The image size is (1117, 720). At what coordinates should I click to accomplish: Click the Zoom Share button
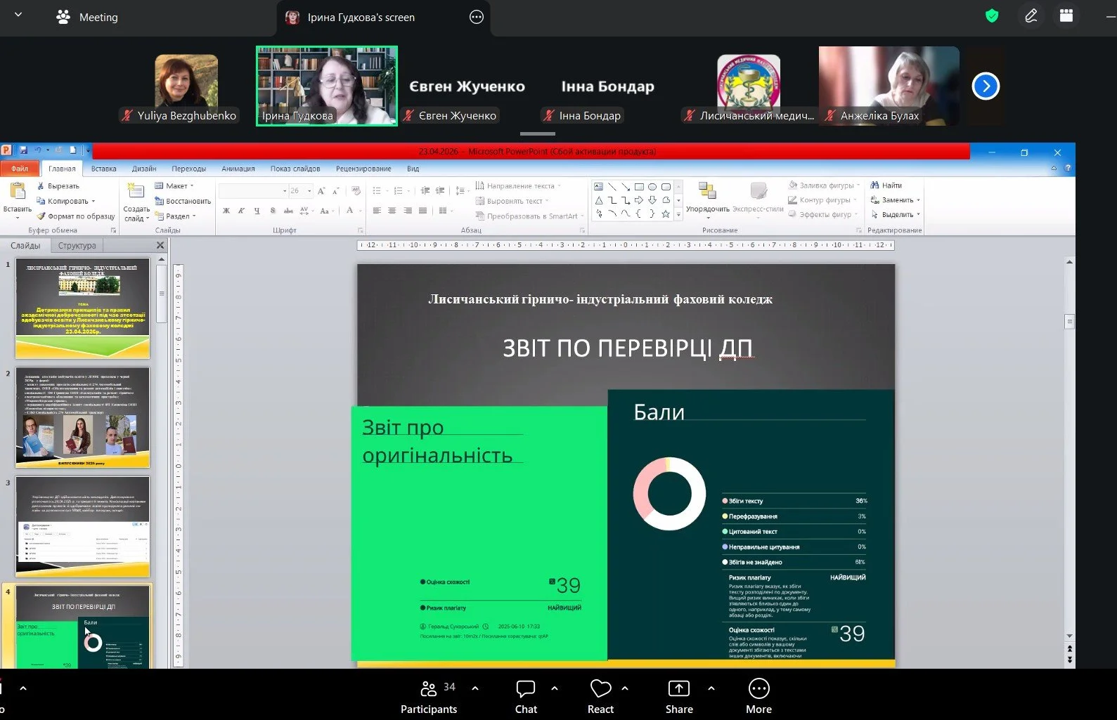point(679,698)
